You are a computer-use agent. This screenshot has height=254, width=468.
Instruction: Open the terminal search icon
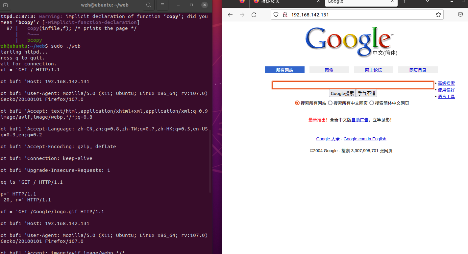click(149, 5)
